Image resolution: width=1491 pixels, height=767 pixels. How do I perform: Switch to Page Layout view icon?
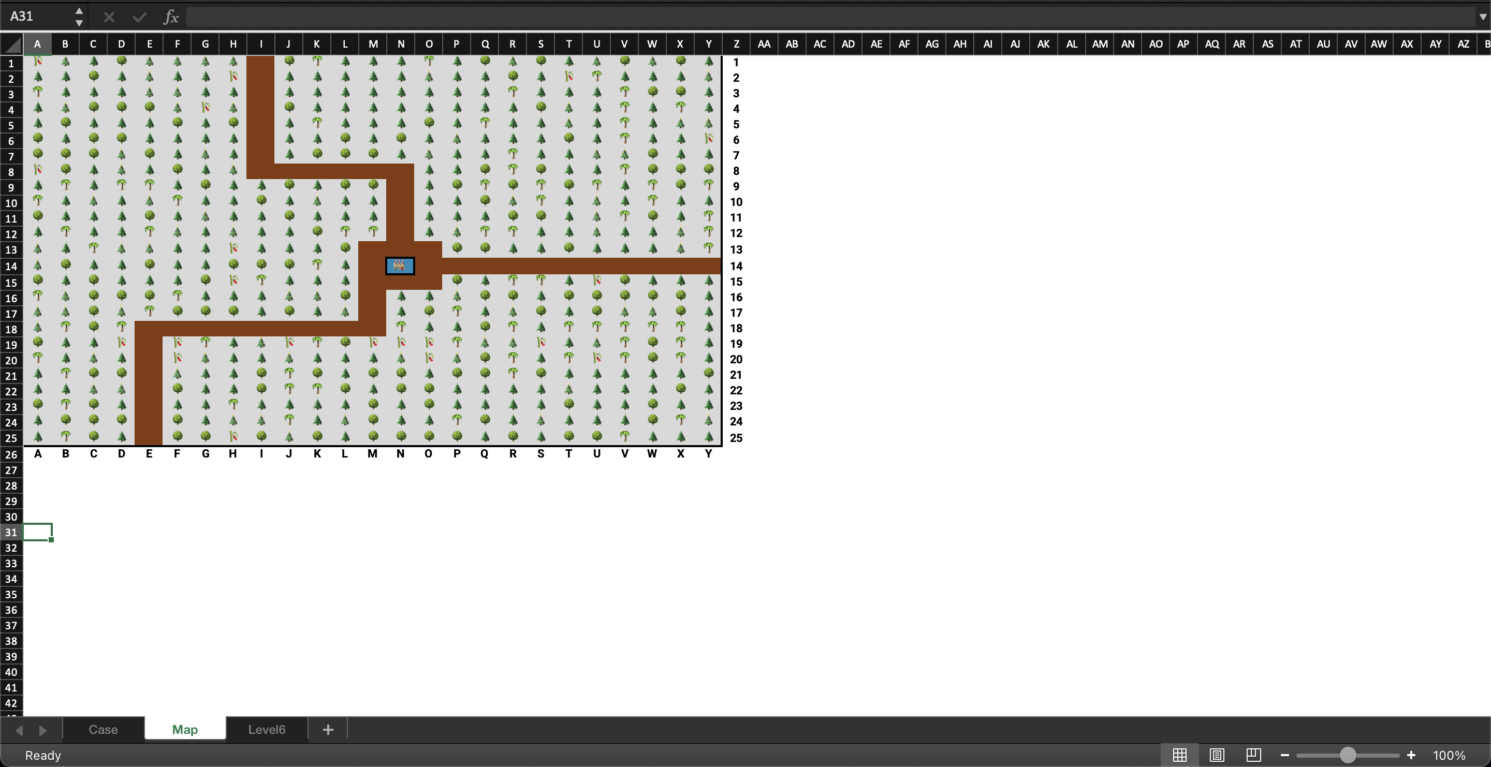pyautogui.click(x=1217, y=755)
